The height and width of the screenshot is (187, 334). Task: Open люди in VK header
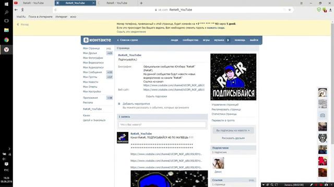[x=174, y=40]
